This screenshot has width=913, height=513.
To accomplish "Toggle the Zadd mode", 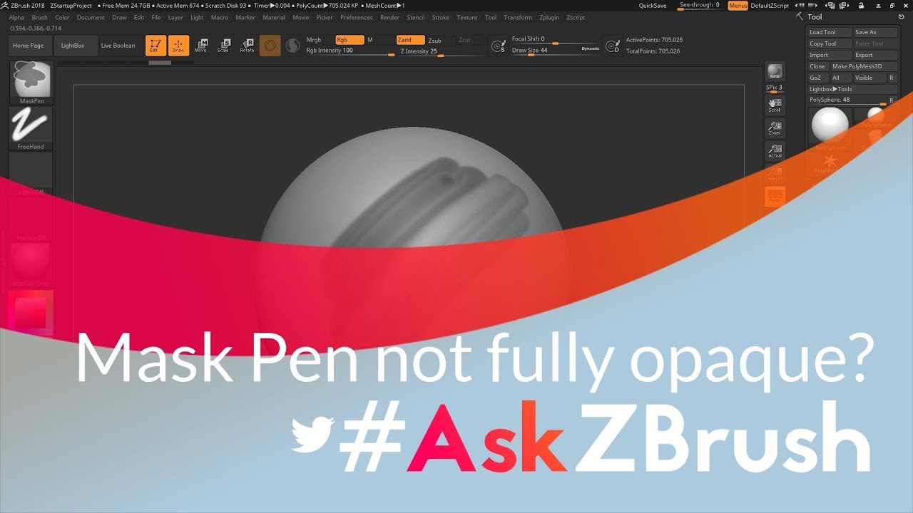I will pyautogui.click(x=410, y=40).
